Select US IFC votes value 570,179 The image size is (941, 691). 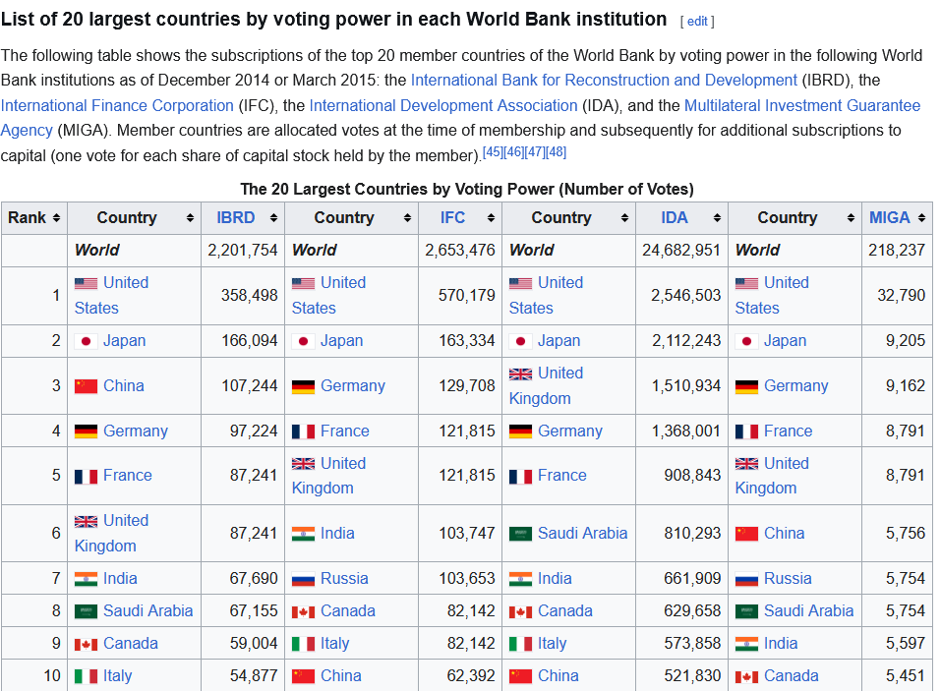466,296
